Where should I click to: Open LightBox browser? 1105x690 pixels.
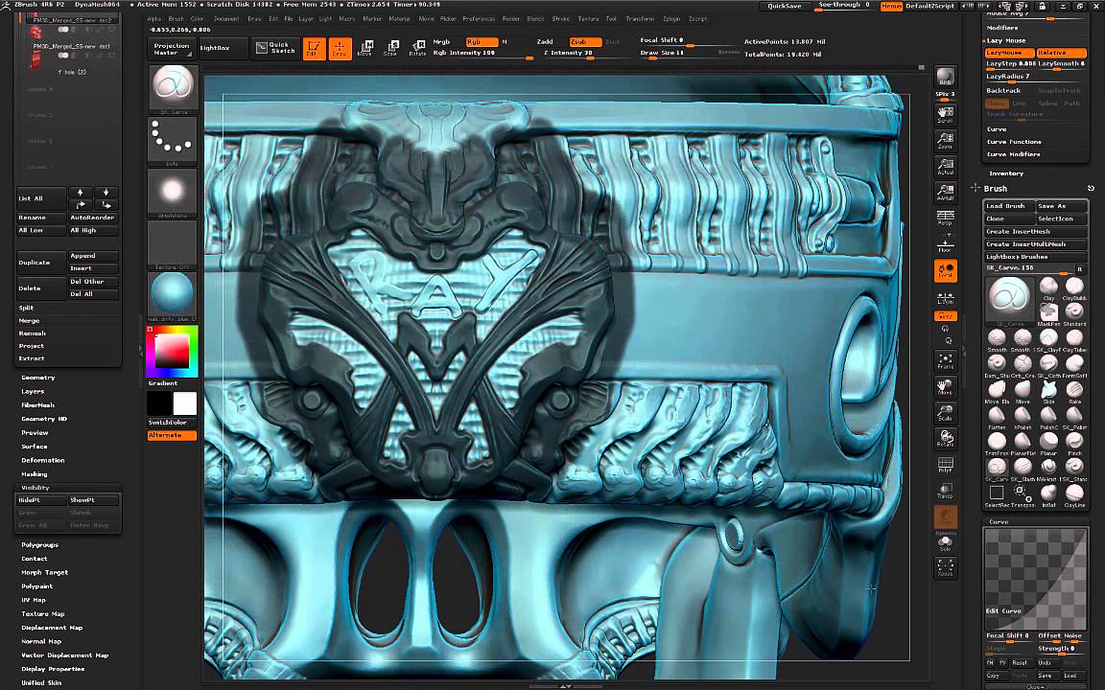(x=223, y=48)
